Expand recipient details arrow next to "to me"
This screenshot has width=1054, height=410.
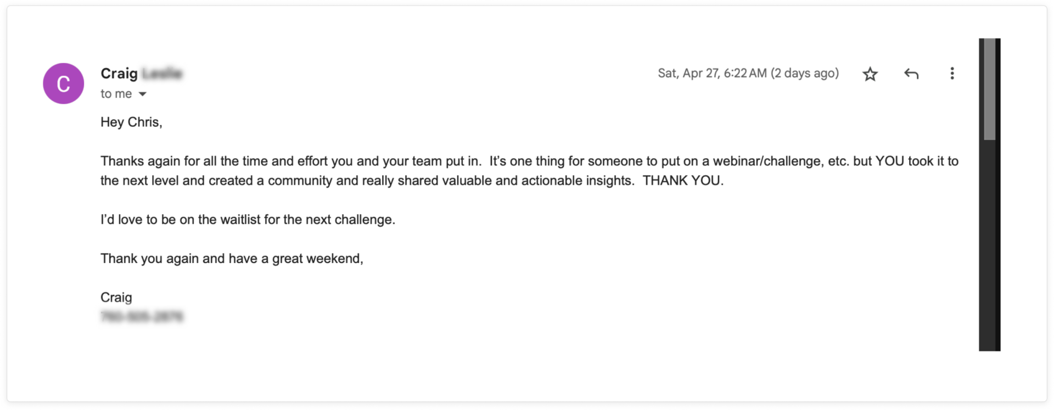click(143, 94)
